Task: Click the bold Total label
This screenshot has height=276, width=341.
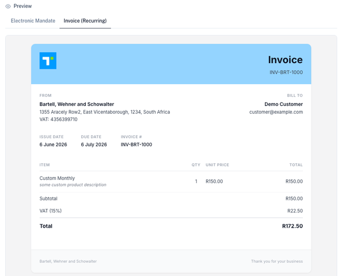Action: (x=46, y=226)
